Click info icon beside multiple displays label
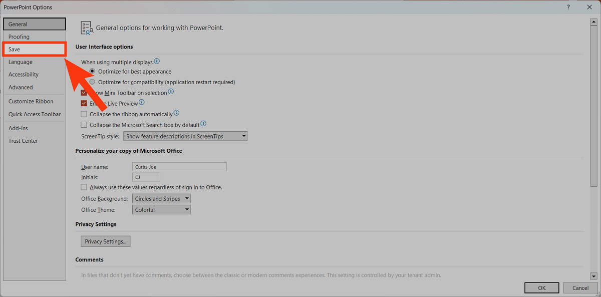The height and width of the screenshot is (297, 601). [x=157, y=62]
